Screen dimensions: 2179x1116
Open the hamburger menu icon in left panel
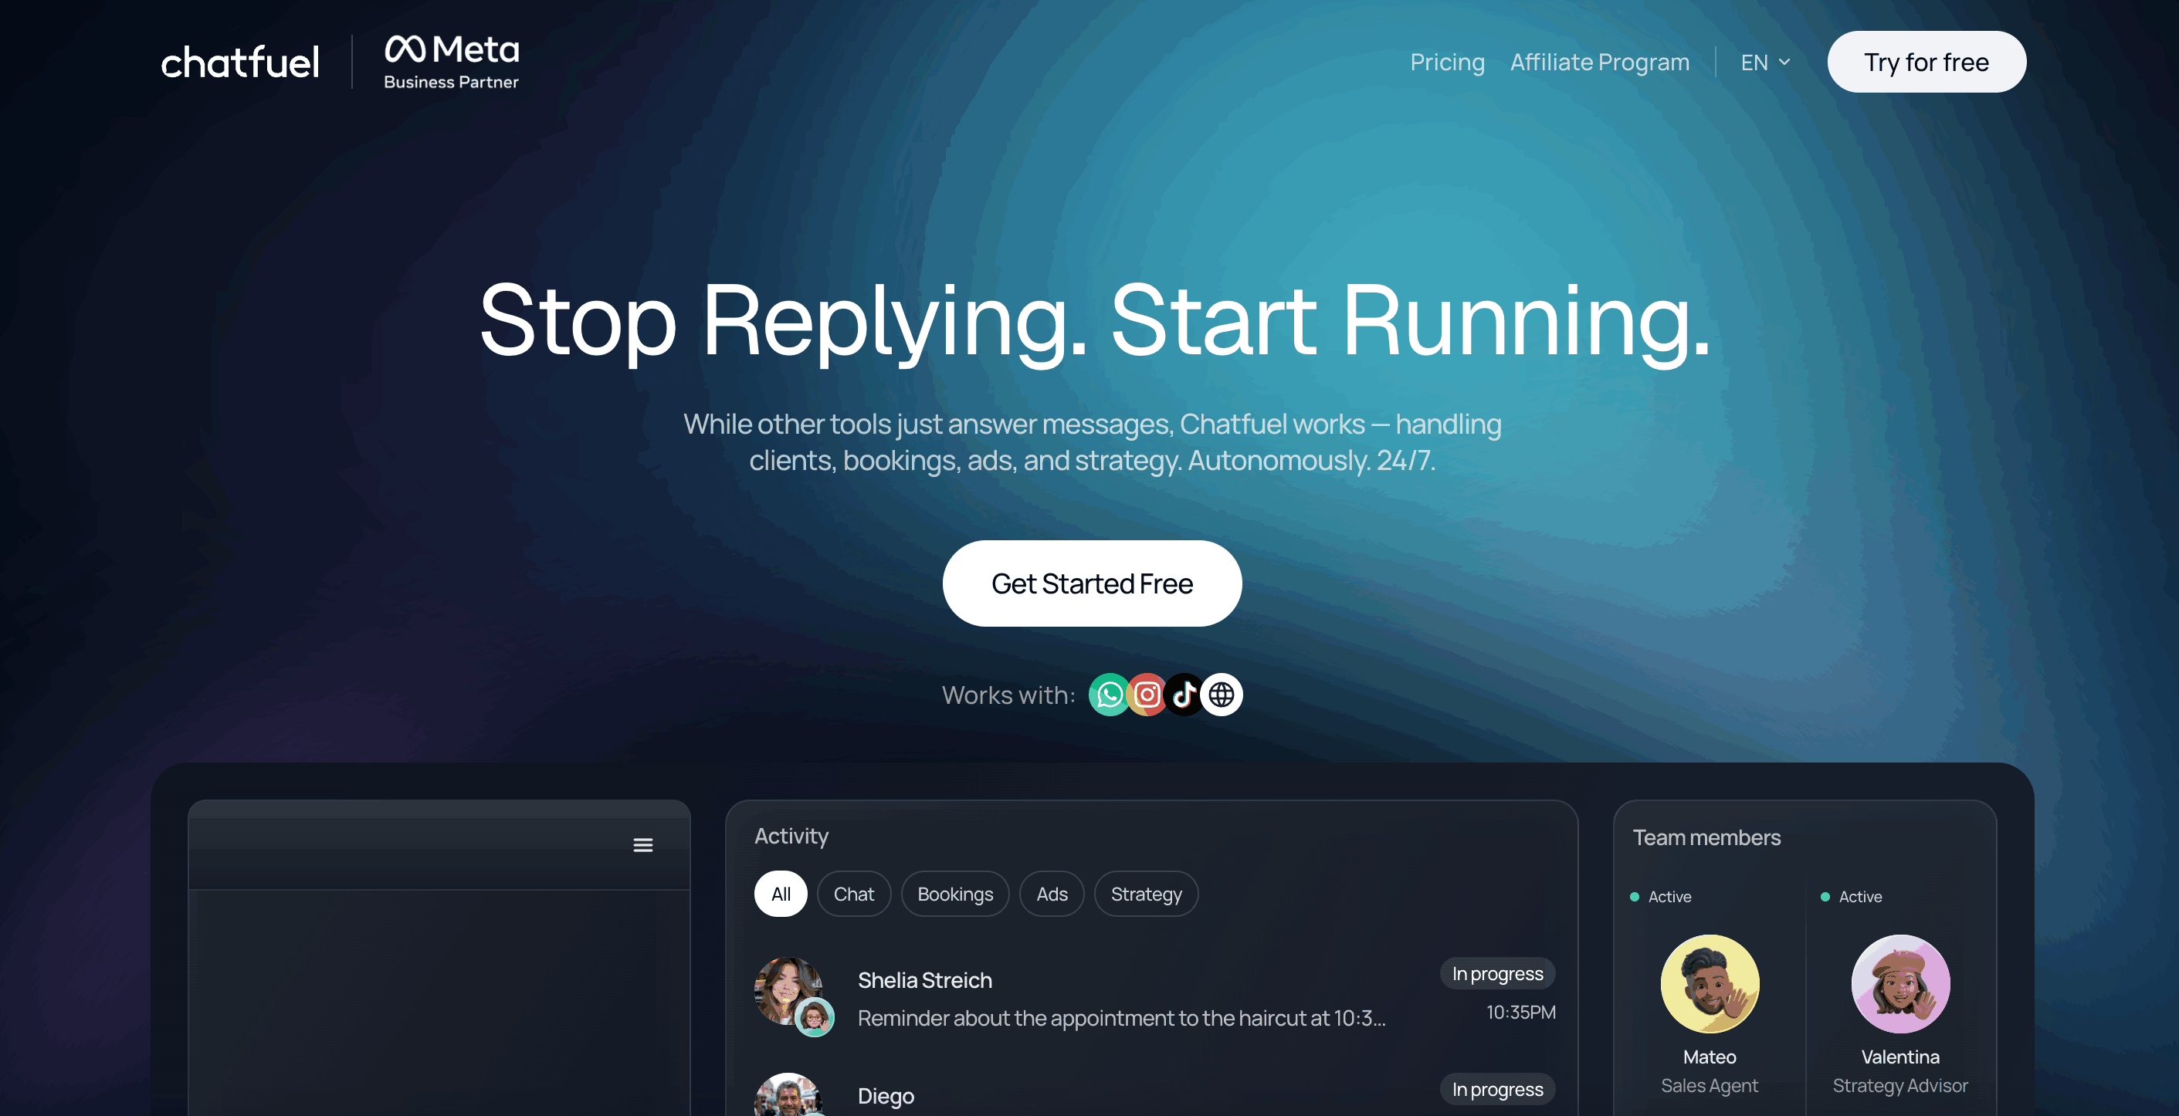click(643, 844)
